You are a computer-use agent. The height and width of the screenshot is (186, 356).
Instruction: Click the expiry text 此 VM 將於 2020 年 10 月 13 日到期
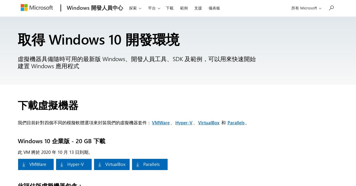coord(55,152)
